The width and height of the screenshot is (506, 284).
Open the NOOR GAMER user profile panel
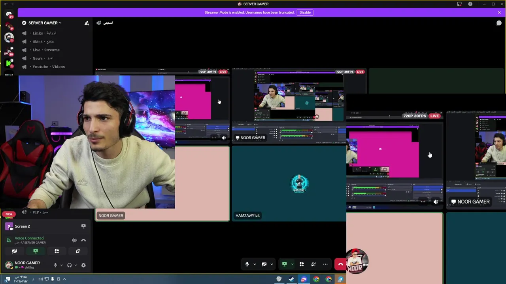click(x=27, y=265)
